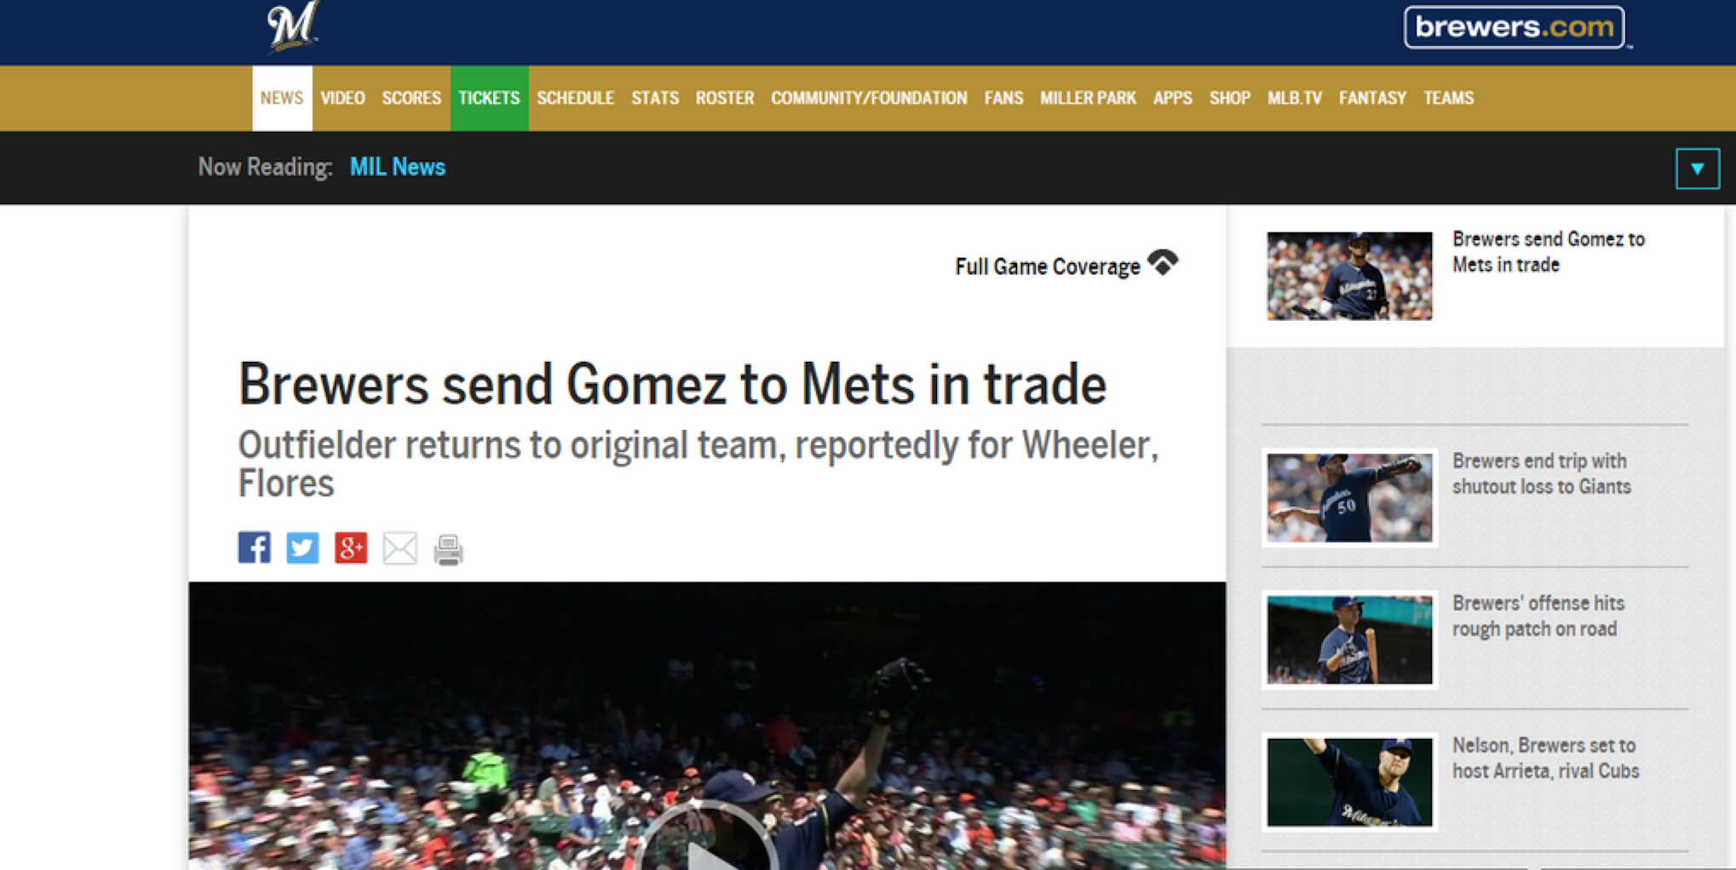Expand the Now Reading dropdown arrow

[x=1698, y=169]
